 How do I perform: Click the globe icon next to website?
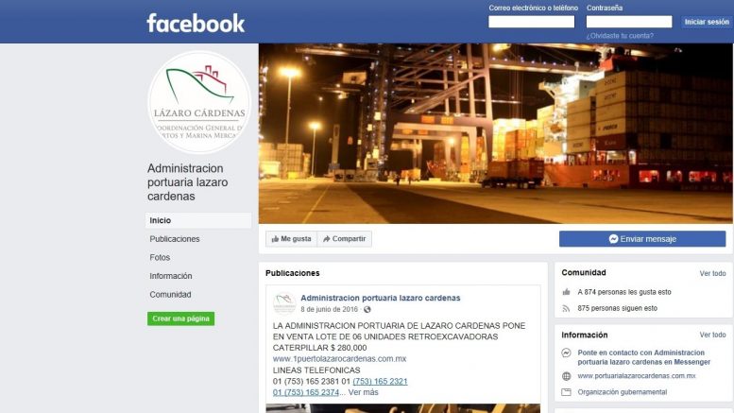pos(566,376)
